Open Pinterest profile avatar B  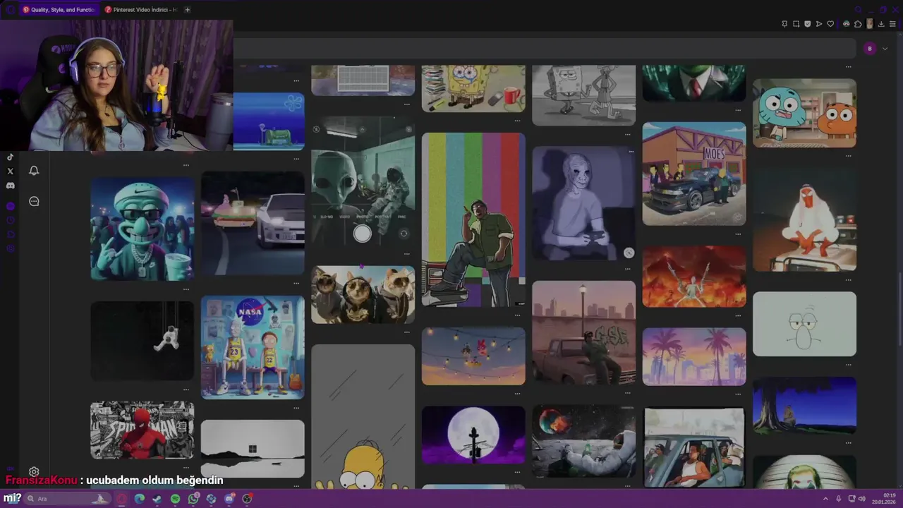(870, 49)
